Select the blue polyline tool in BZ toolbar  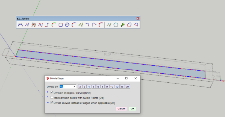click(27, 25)
